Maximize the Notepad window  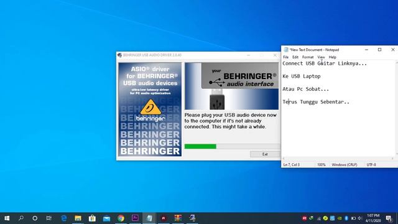(x=379, y=50)
